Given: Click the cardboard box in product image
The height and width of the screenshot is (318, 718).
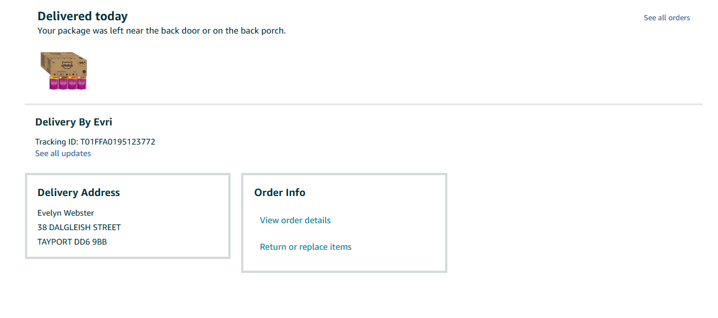Looking at the screenshot, I should [x=64, y=64].
